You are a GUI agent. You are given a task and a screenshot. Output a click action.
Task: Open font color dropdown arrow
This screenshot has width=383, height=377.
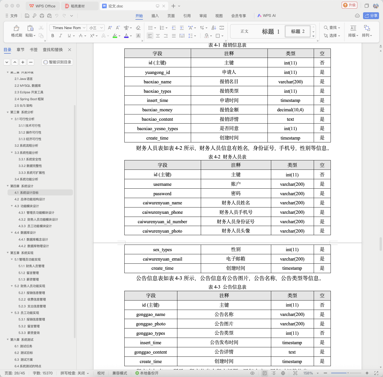tap(131, 36)
